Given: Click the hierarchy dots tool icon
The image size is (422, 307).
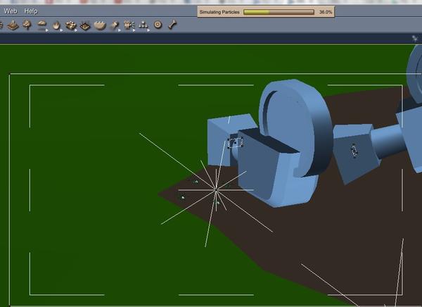Looking at the screenshot, I should 143,25.
